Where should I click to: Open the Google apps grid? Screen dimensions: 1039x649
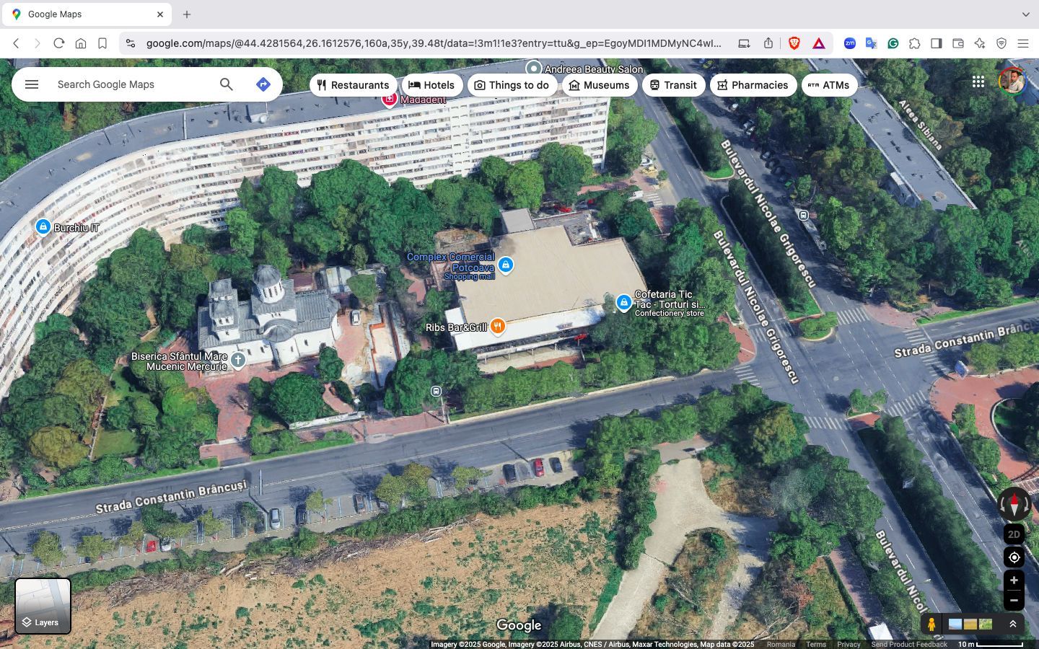click(978, 81)
